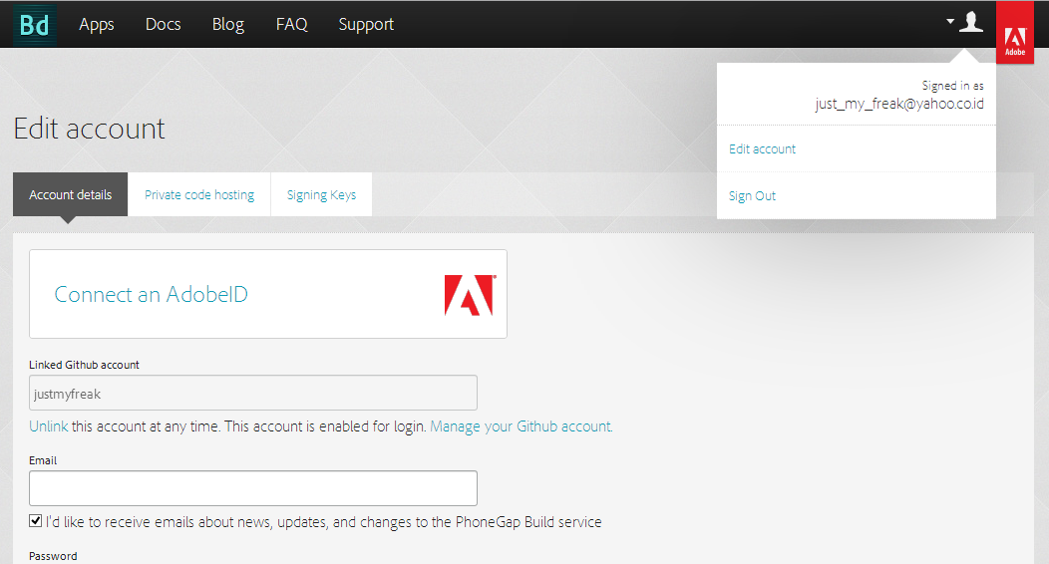Click the Unlink Github account link
Viewport: 1049px width, 564px height.
click(x=49, y=426)
